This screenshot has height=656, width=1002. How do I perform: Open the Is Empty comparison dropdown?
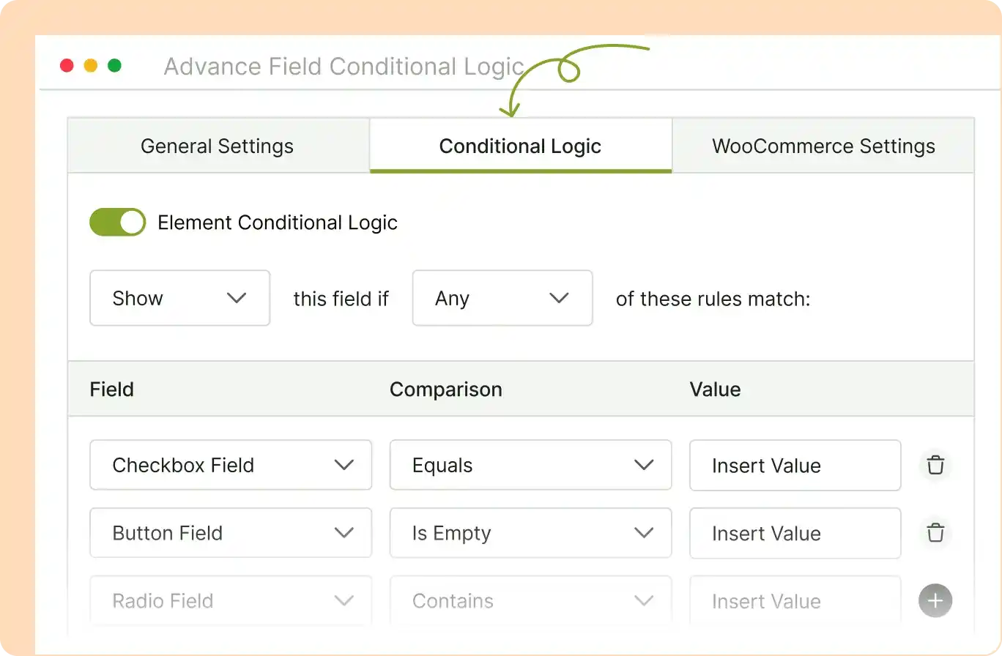530,533
